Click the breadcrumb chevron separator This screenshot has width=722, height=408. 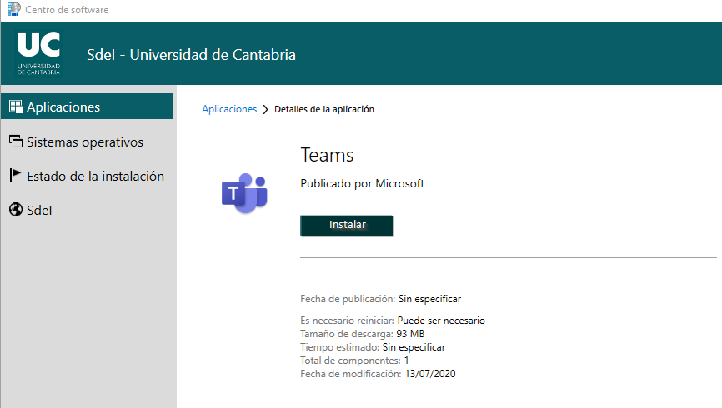[265, 109]
